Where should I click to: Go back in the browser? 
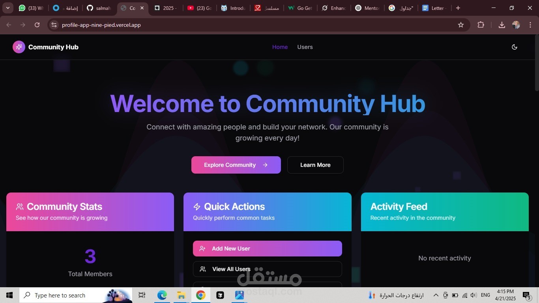9,25
